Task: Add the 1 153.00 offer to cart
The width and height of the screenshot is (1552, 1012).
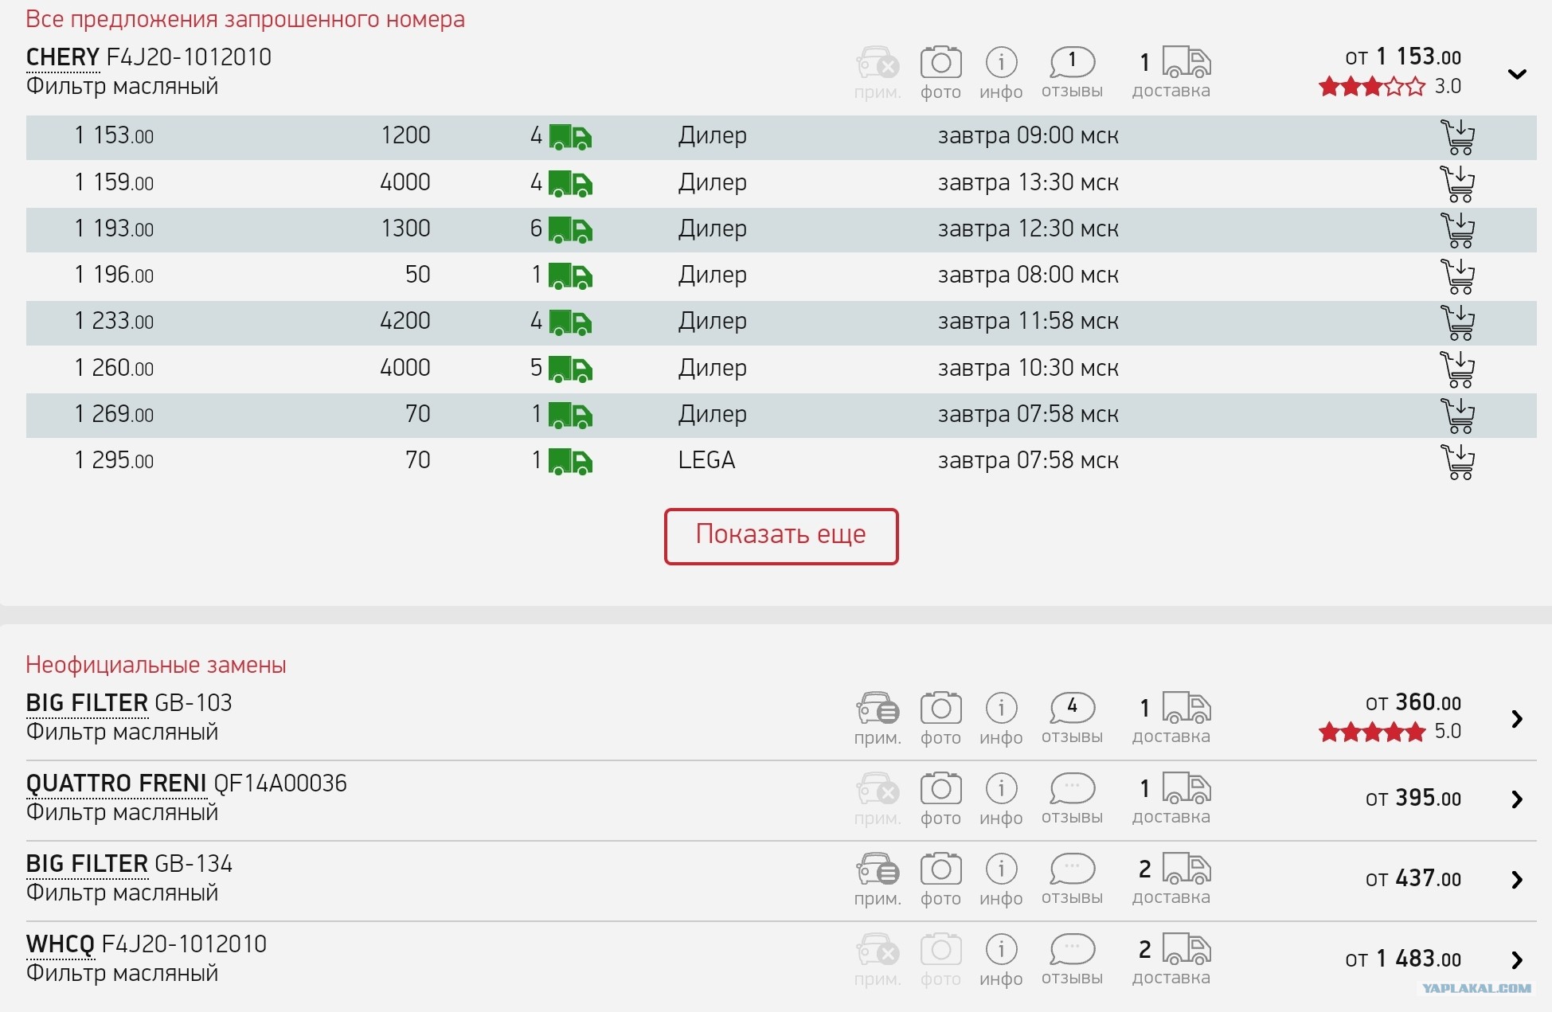Action: coord(1457,137)
